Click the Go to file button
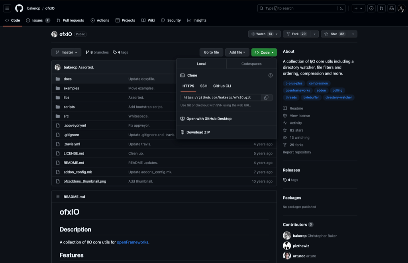This screenshot has width=408, height=263. [x=211, y=52]
